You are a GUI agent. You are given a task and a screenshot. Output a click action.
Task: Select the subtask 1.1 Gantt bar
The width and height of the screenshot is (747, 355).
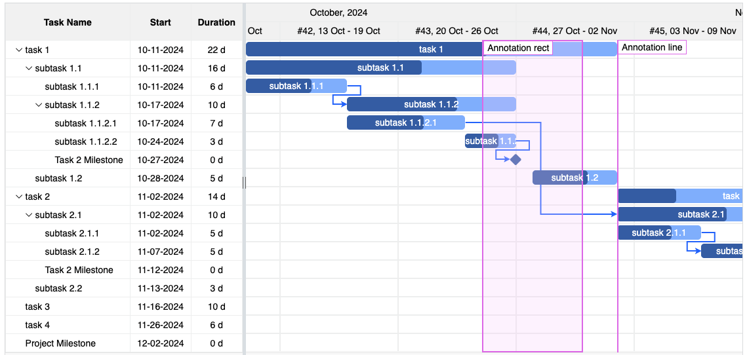(380, 67)
